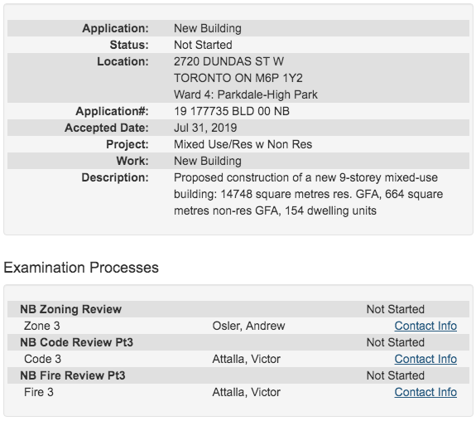Open Contact Info link in Code 3 row

(x=426, y=359)
